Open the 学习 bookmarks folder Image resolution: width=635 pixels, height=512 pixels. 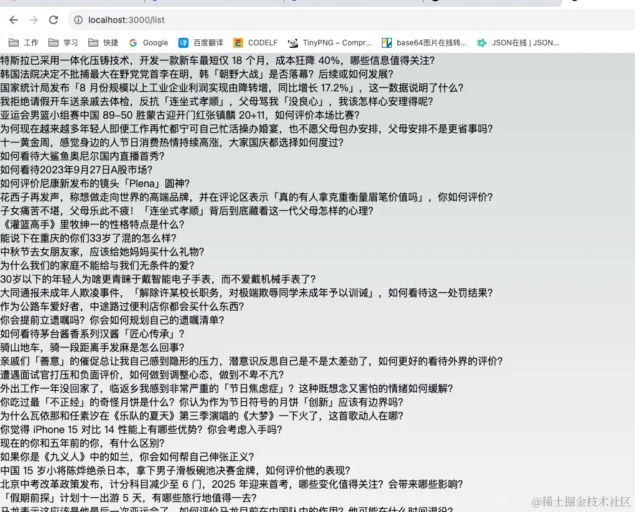(63, 42)
